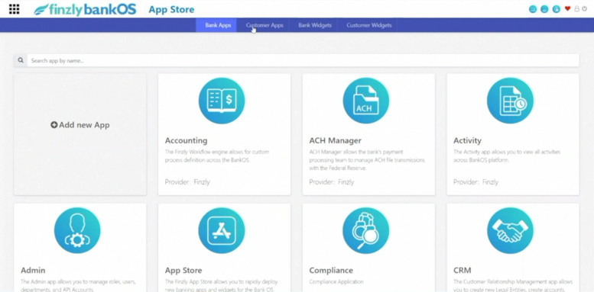Click the search magnifier icon

pos(21,60)
